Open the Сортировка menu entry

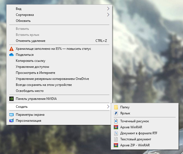click(59, 15)
